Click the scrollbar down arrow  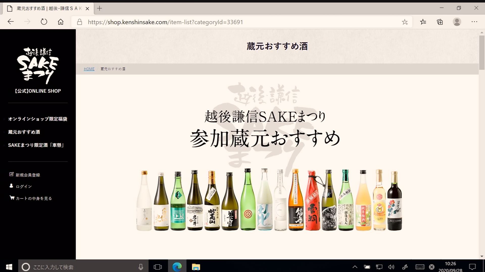coord(482,256)
